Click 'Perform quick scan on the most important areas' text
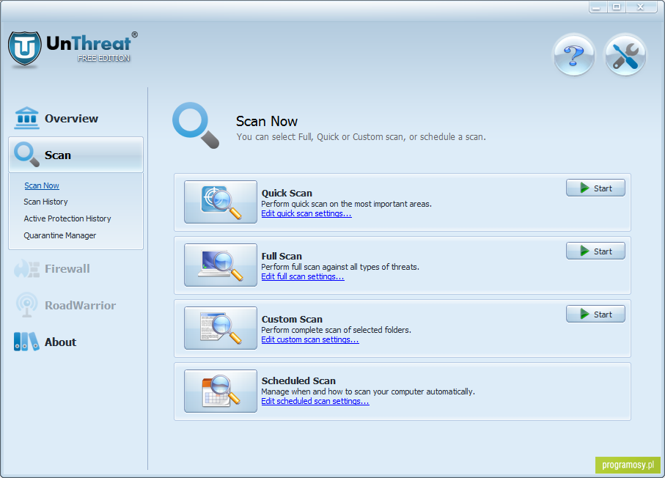Viewport: 665px width, 478px height. pyautogui.click(x=347, y=204)
